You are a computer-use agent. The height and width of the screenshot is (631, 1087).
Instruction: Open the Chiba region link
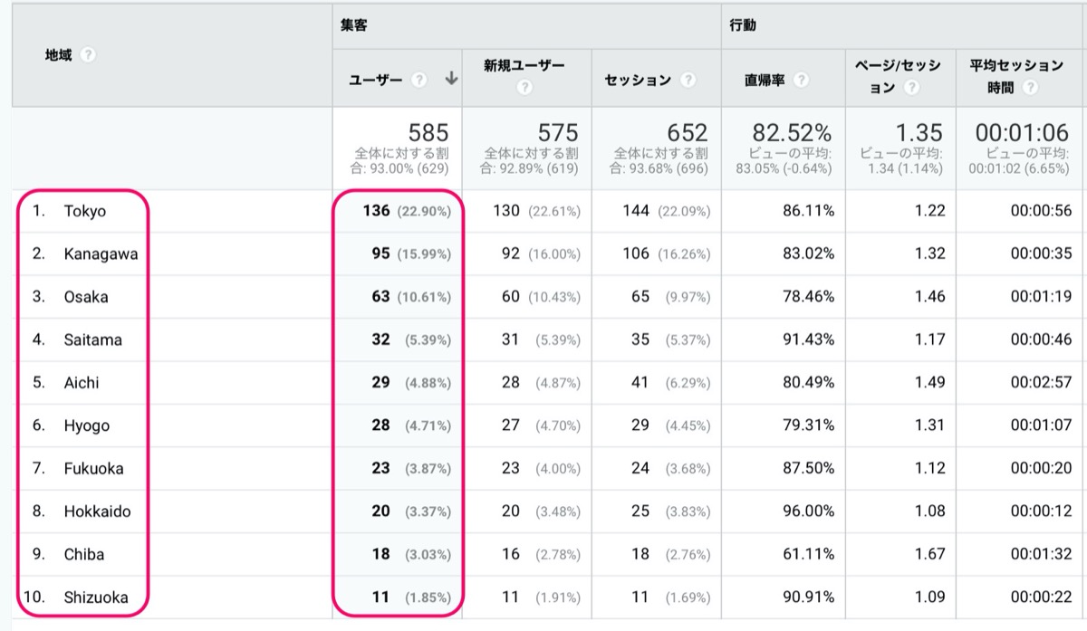point(83,554)
